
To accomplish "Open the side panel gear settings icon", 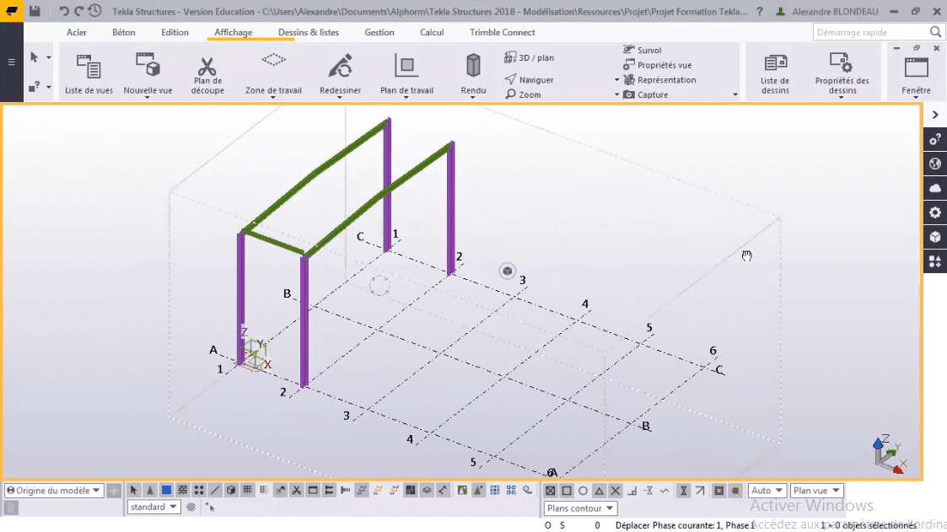I will (935, 212).
